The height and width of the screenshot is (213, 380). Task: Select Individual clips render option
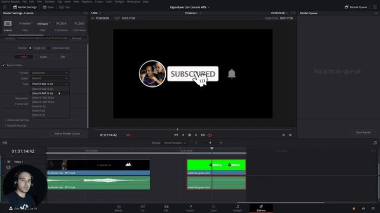click(x=49, y=48)
